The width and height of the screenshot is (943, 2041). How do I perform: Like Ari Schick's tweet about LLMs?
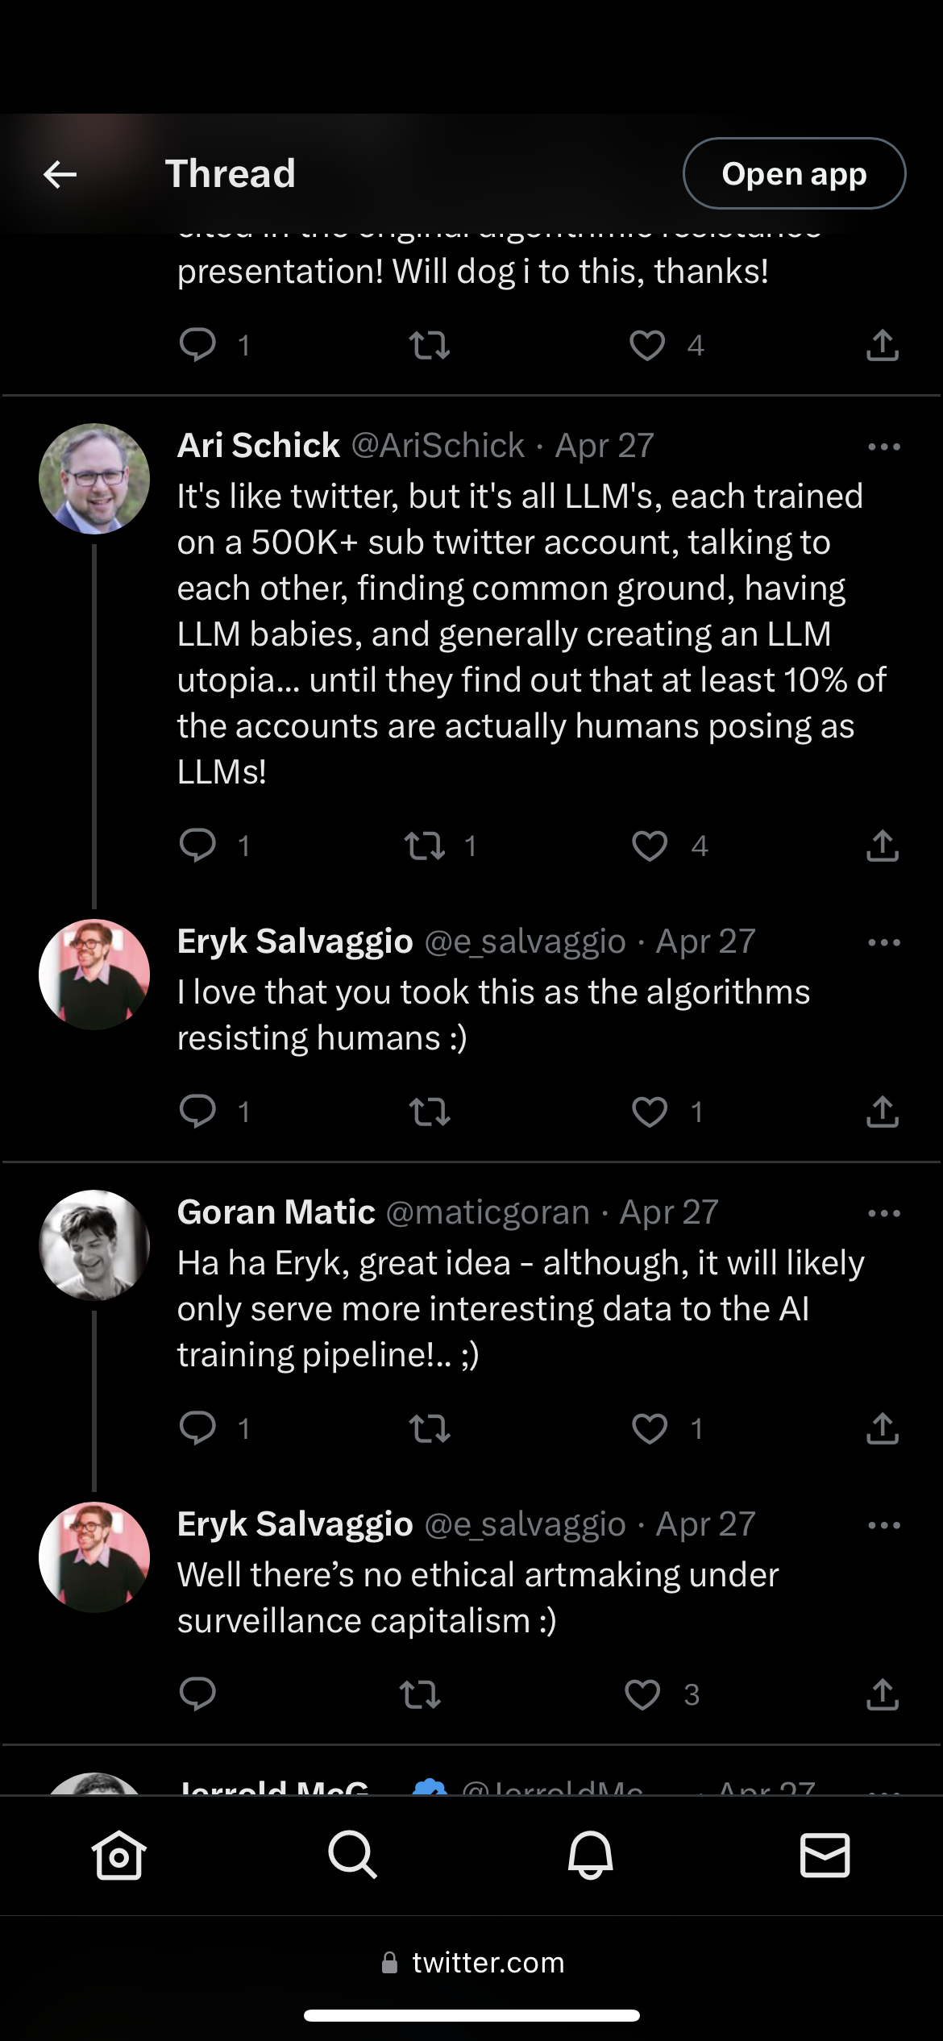[x=650, y=846]
